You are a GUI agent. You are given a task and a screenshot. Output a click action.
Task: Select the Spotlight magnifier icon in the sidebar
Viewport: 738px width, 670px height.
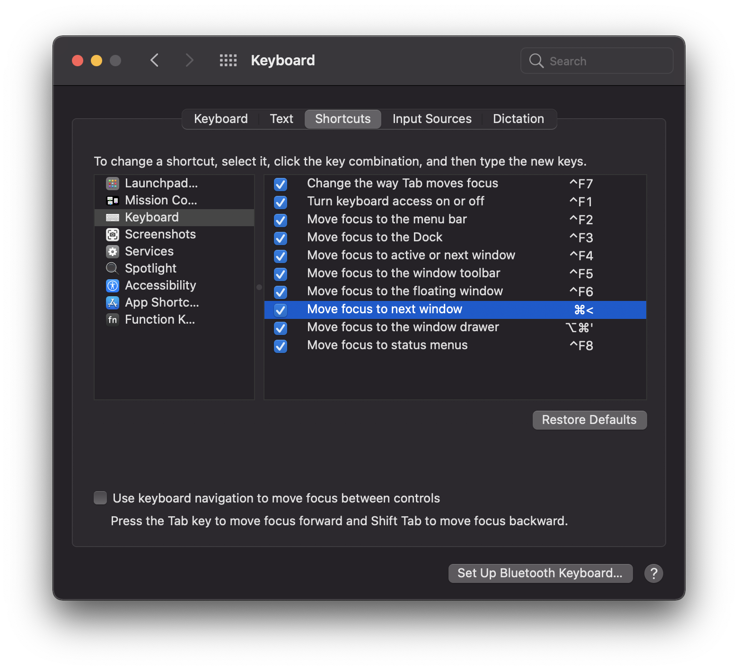point(112,268)
